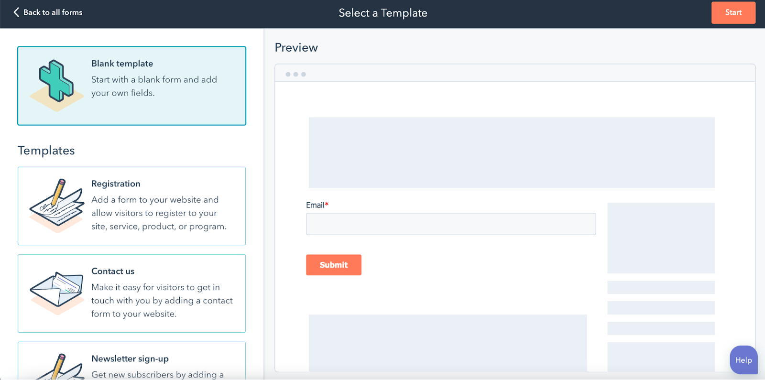
Task: Click the Templates section heading
Action: 46,151
